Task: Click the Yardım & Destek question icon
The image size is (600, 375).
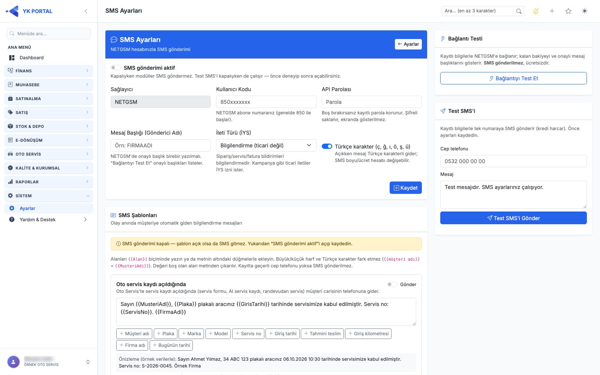Action: tap(12, 220)
